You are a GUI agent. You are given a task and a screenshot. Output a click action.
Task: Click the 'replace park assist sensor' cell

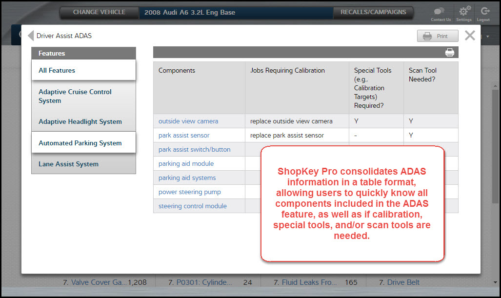[x=297, y=136]
